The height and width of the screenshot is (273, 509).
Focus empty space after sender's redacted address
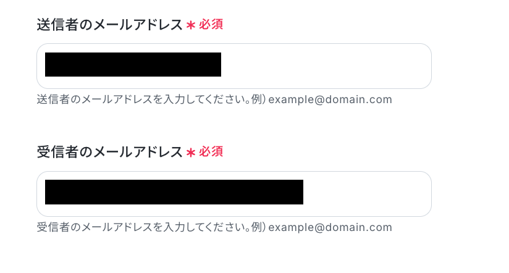coord(325,66)
